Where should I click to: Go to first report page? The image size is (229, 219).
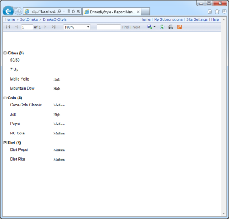8,27
